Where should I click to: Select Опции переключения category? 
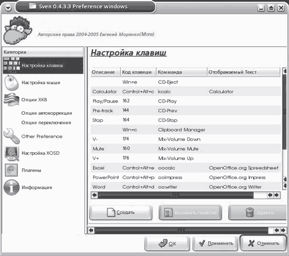tap(46, 123)
